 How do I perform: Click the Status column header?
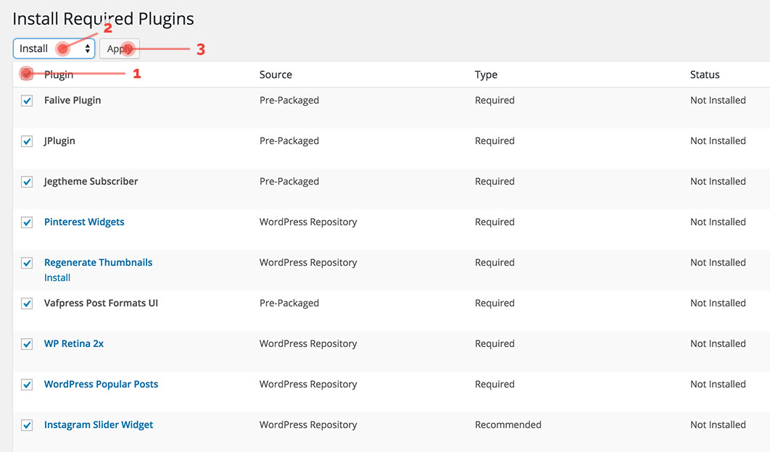(x=705, y=74)
